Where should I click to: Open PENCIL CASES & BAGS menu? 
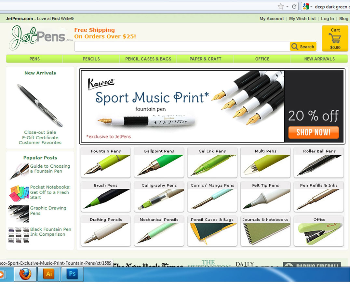(x=148, y=59)
